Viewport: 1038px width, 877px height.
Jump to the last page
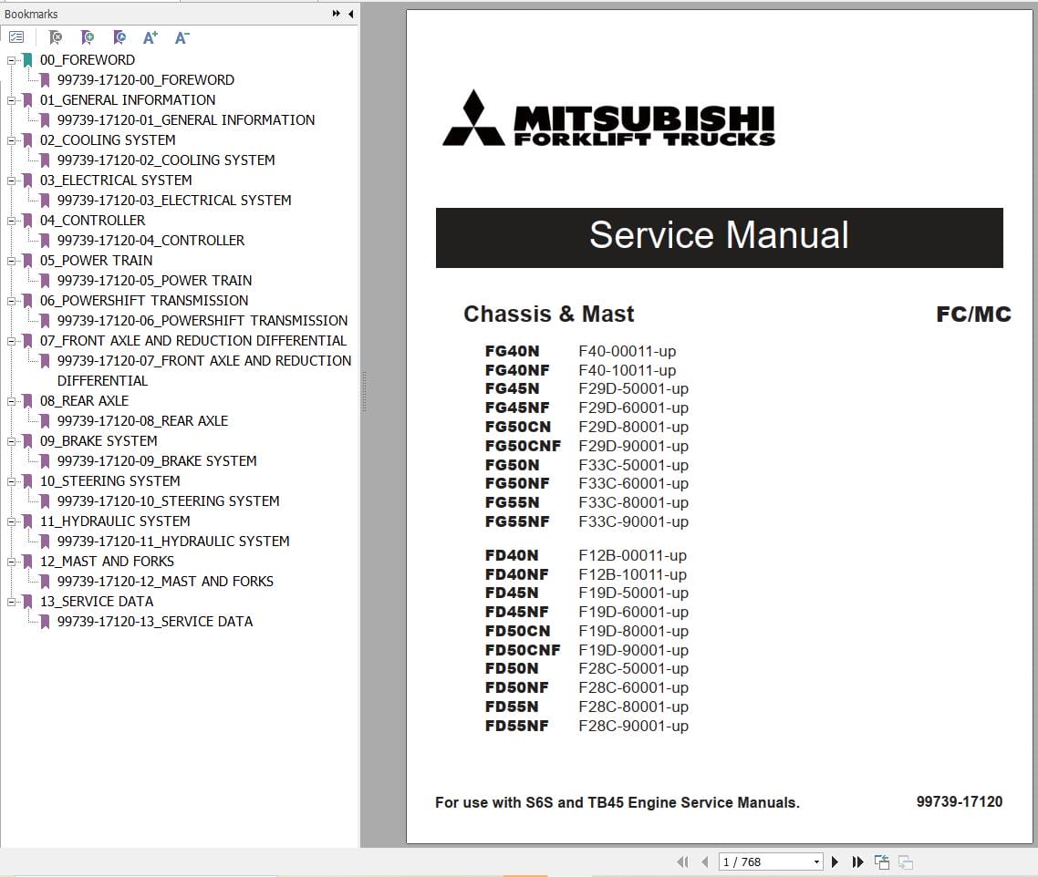pyautogui.click(x=857, y=862)
